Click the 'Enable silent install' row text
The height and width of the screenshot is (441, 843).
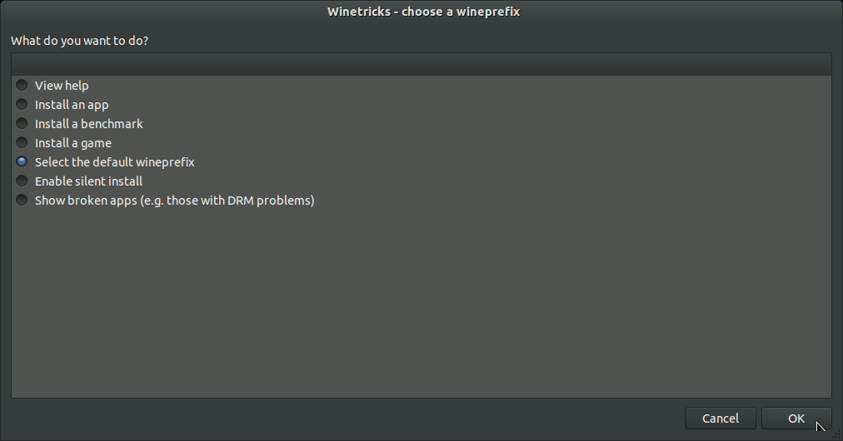pos(88,181)
